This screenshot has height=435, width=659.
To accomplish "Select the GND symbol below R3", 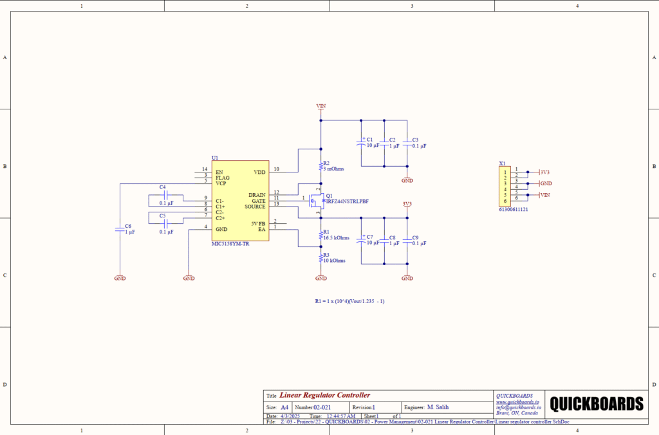I will tap(320, 277).
